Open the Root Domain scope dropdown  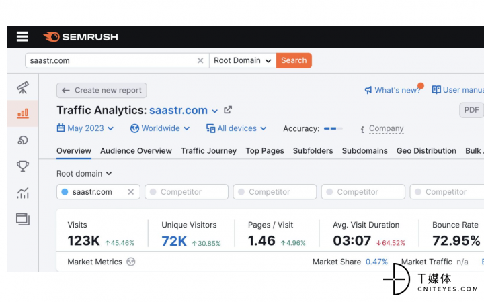click(x=243, y=60)
